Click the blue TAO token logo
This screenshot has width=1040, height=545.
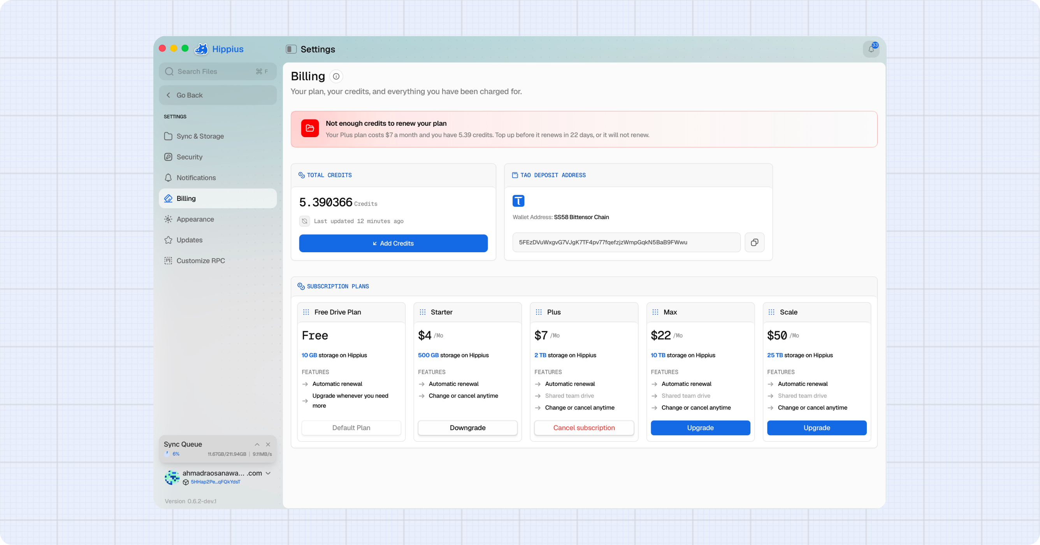click(x=518, y=200)
